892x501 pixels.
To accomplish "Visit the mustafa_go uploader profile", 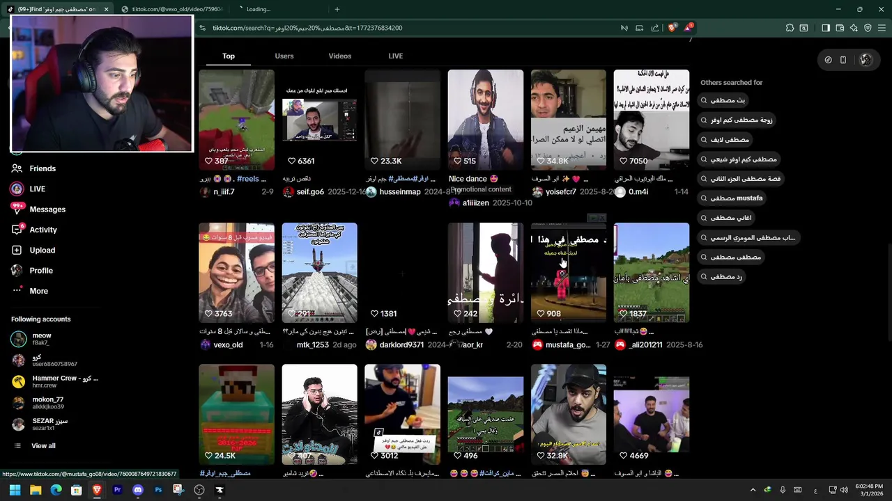I will (568, 345).
